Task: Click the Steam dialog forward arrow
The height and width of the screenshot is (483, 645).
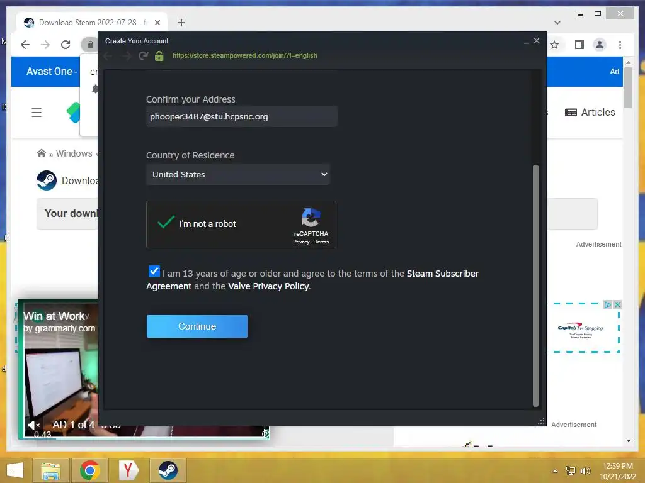Action: tap(127, 56)
